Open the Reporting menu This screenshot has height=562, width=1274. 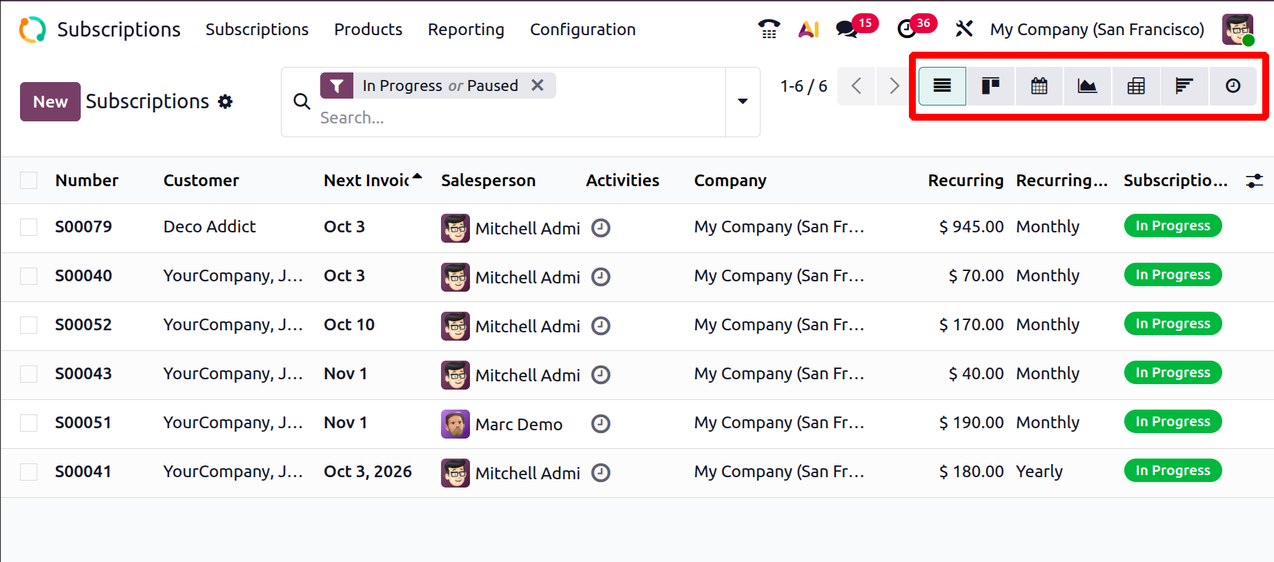pyautogui.click(x=466, y=30)
